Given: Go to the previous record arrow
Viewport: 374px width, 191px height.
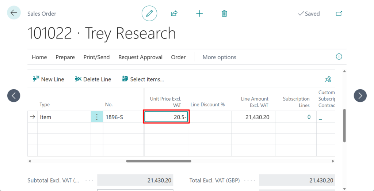Looking at the screenshot, I should (x=14, y=96).
